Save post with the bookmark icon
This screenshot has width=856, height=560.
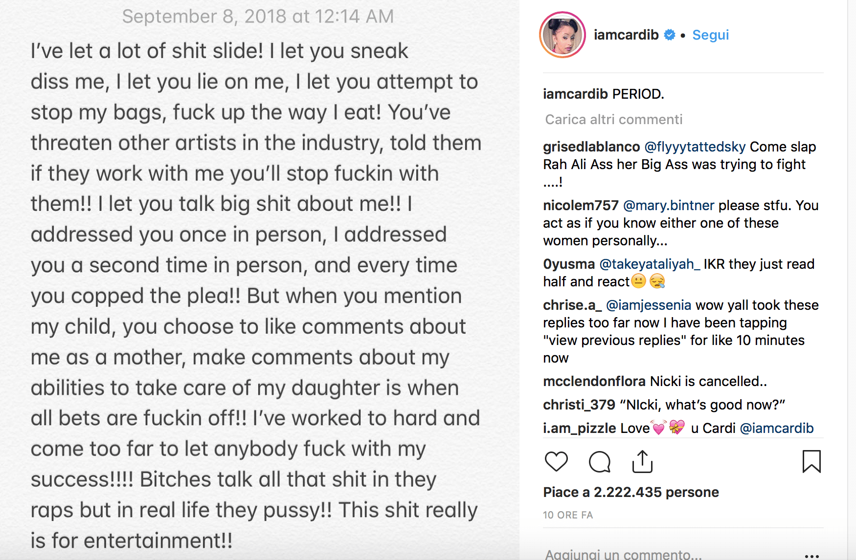click(x=811, y=462)
